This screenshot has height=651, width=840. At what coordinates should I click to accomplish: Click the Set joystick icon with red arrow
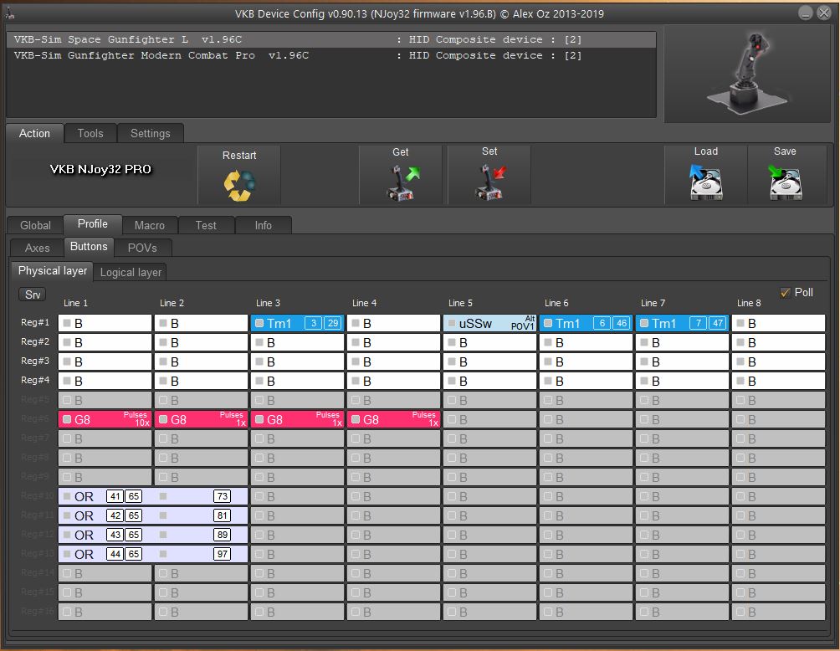point(489,182)
